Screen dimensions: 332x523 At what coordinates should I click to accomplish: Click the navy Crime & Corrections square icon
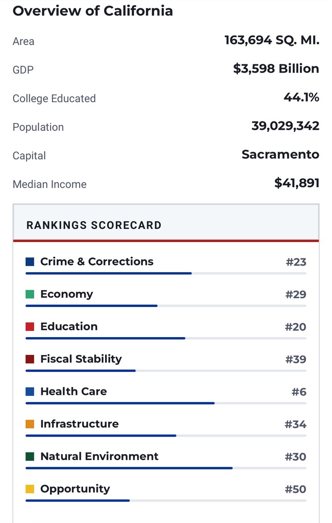[30, 261]
